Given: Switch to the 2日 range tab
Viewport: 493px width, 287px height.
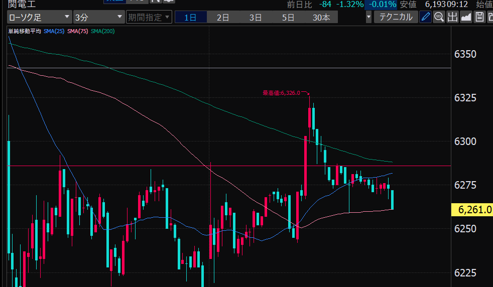Looking at the screenshot, I should (223, 18).
